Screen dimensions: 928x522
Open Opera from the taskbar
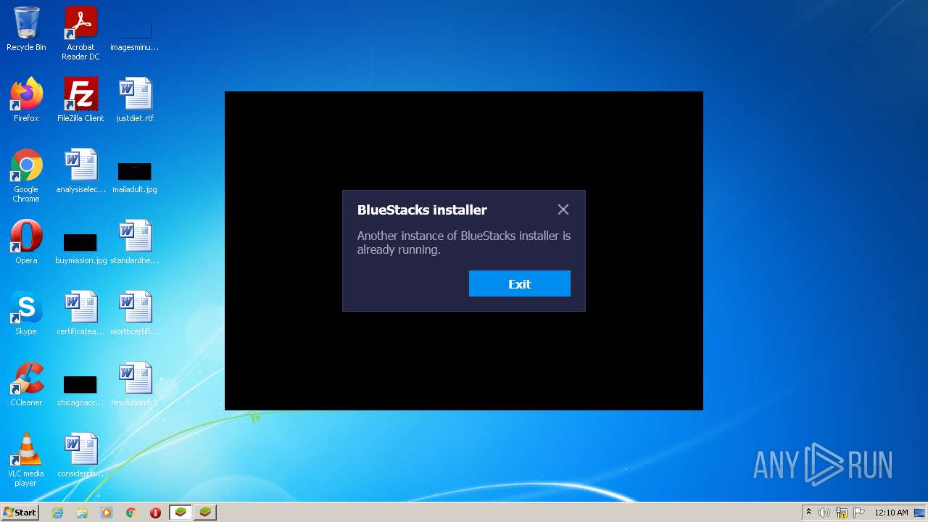click(x=155, y=513)
